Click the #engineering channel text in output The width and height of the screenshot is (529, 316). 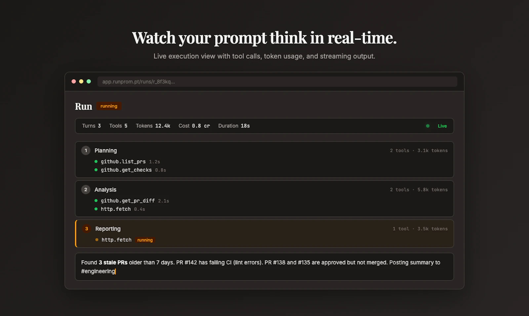pos(98,271)
